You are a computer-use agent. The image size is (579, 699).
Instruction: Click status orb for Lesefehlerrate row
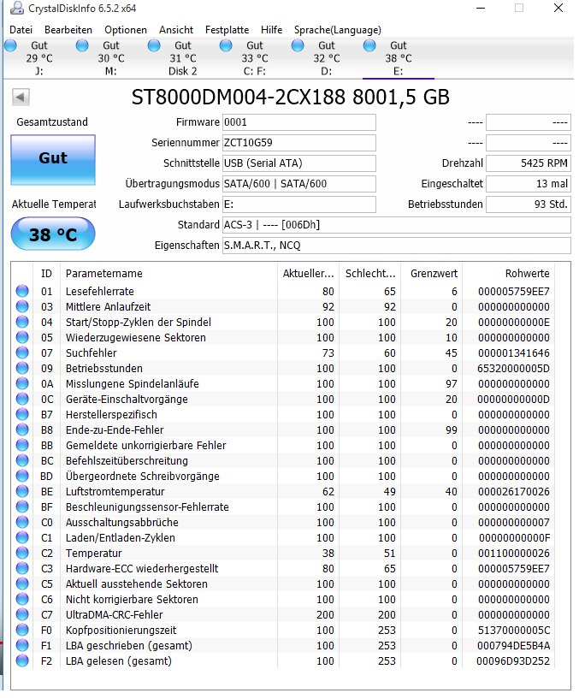tap(22, 291)
